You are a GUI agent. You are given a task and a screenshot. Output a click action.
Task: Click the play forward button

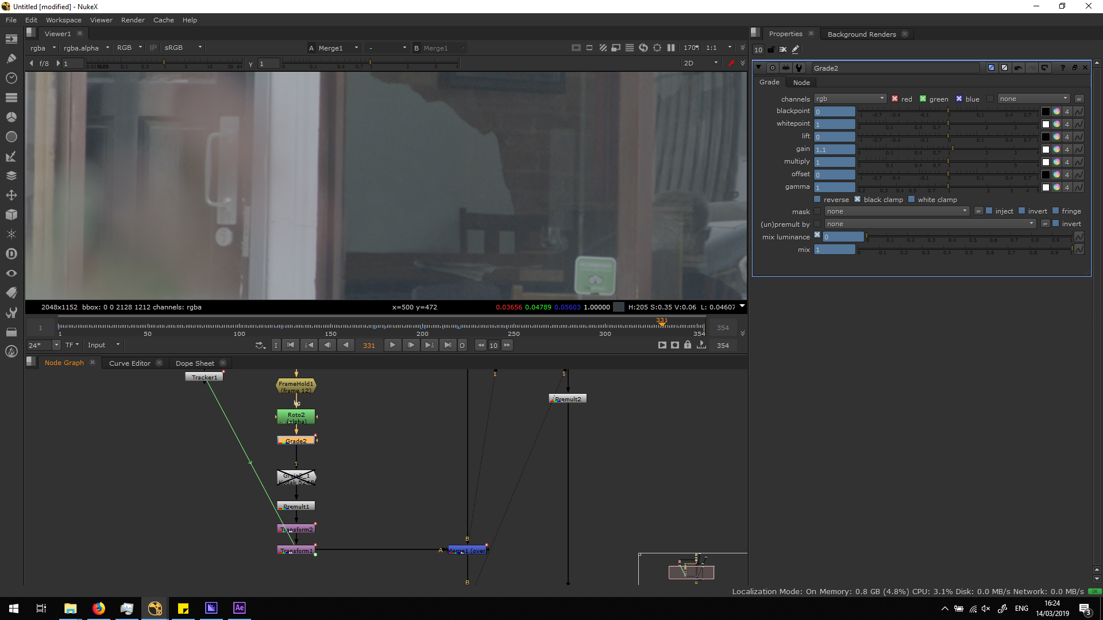coord(392,345)
